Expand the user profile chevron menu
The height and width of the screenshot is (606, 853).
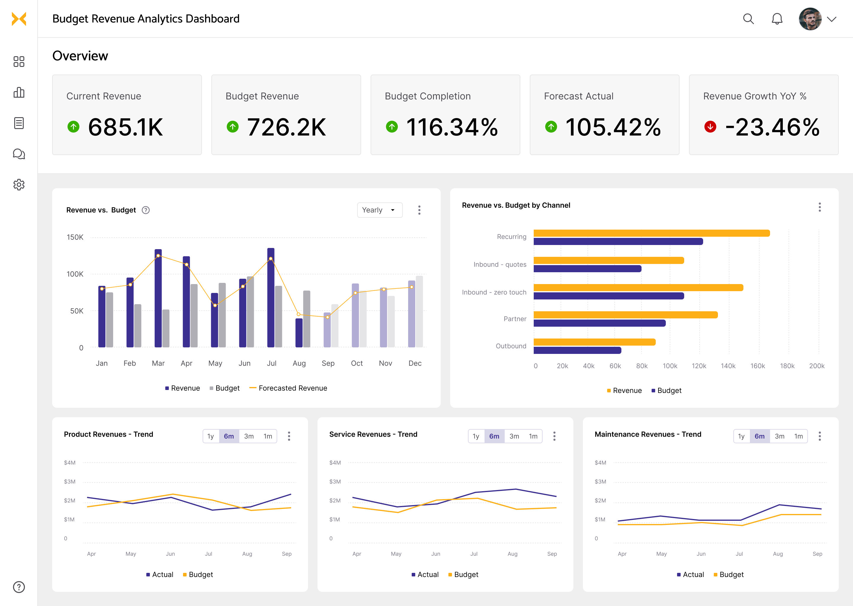(832, 19)
